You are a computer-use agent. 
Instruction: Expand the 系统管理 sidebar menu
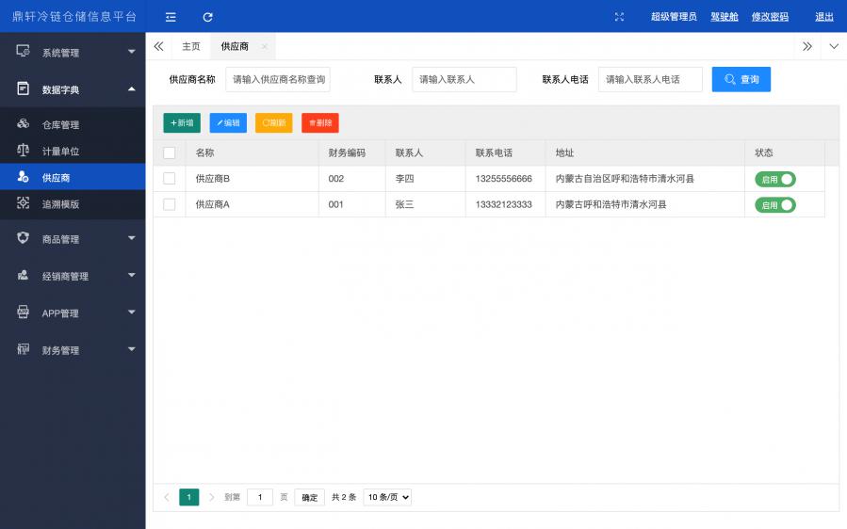coord(73,53)
